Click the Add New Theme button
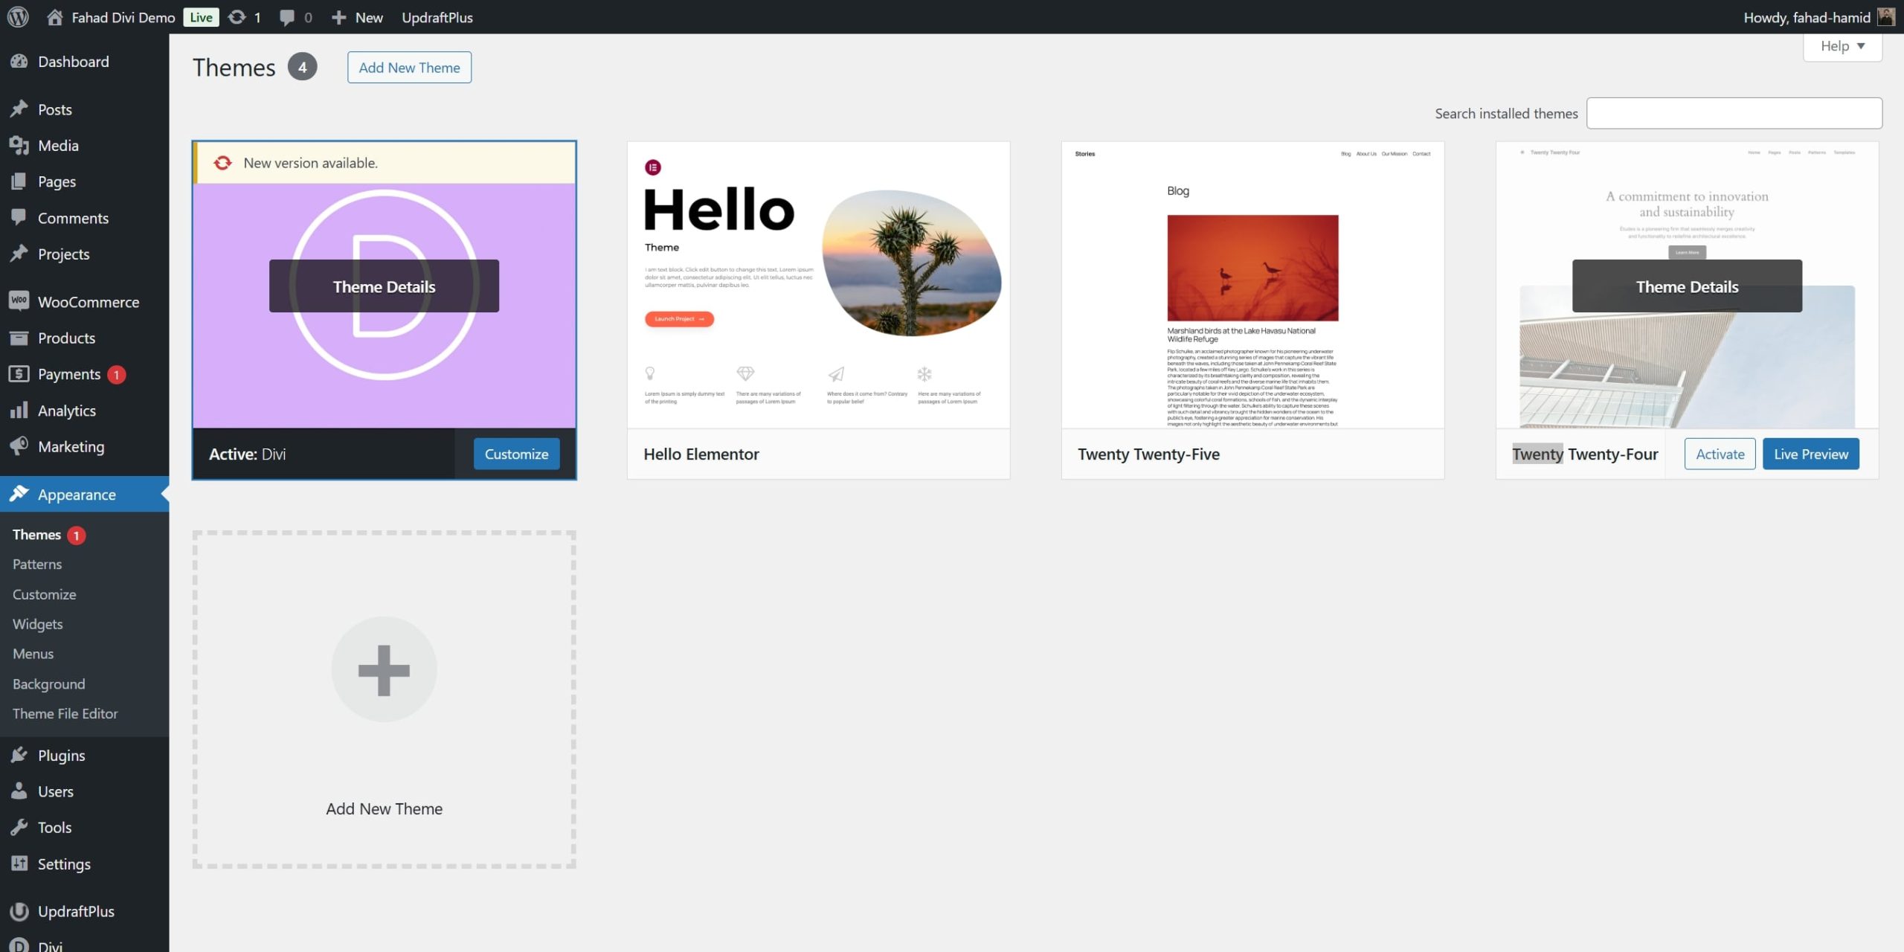 point(408,67)
